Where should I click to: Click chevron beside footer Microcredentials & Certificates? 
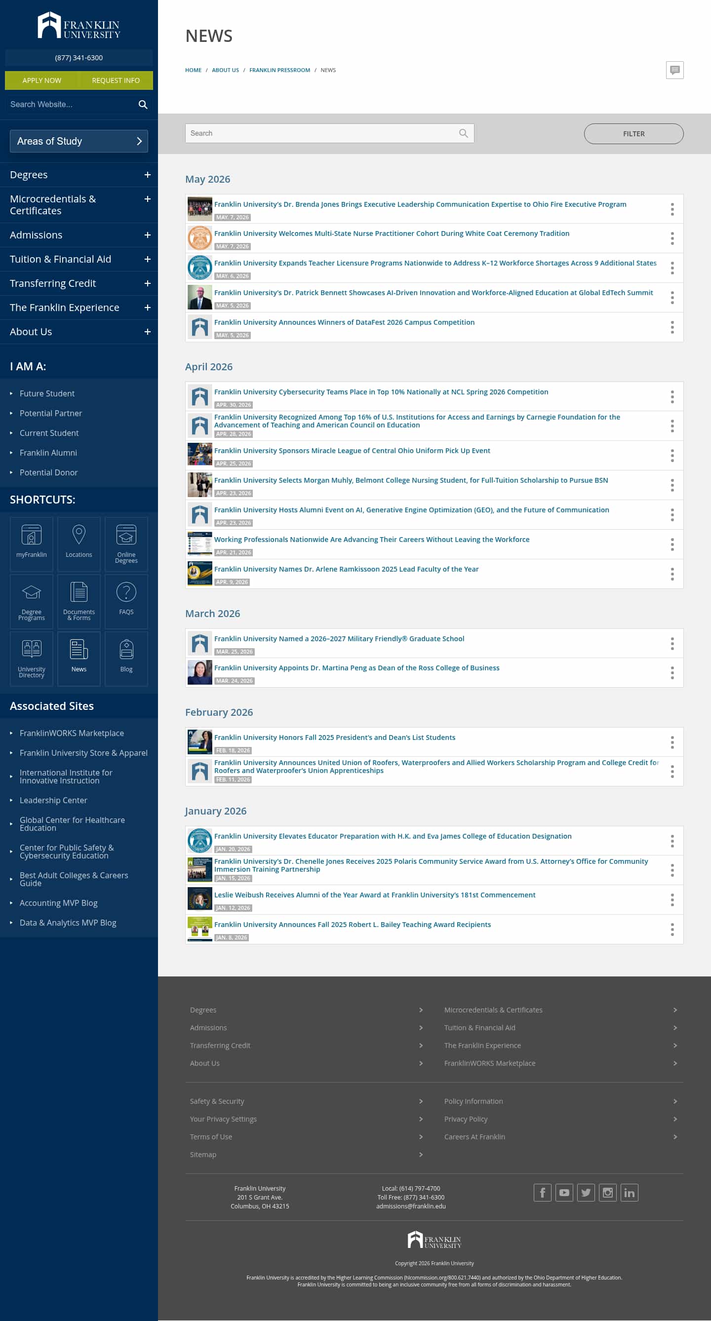click(x=675, y=1010)
